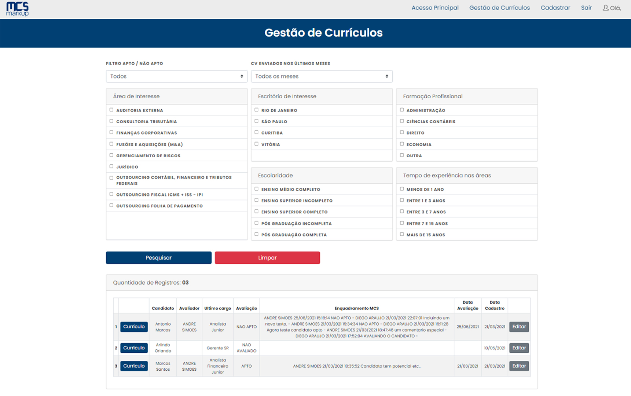Open the Filtro Apto / Não Apto dropdown
631x396 pixels.
coord(177,76)
